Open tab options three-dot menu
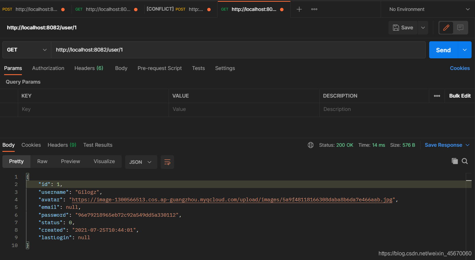This screenshot has width=475, height=260. (314, 9)
